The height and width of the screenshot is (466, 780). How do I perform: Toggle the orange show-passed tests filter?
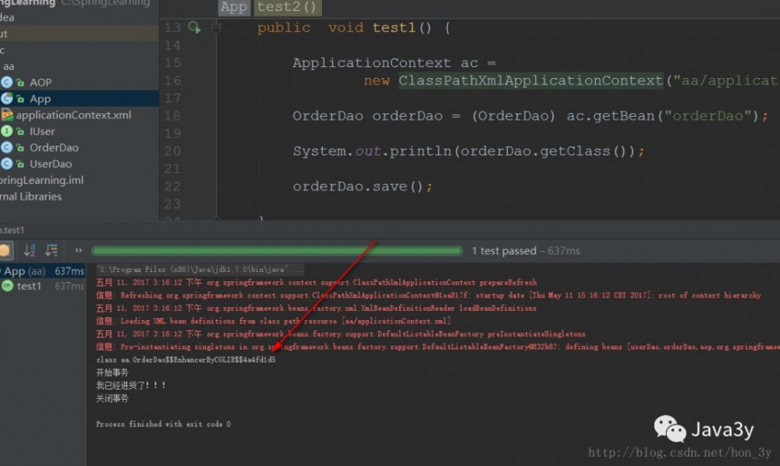point(5,250)
